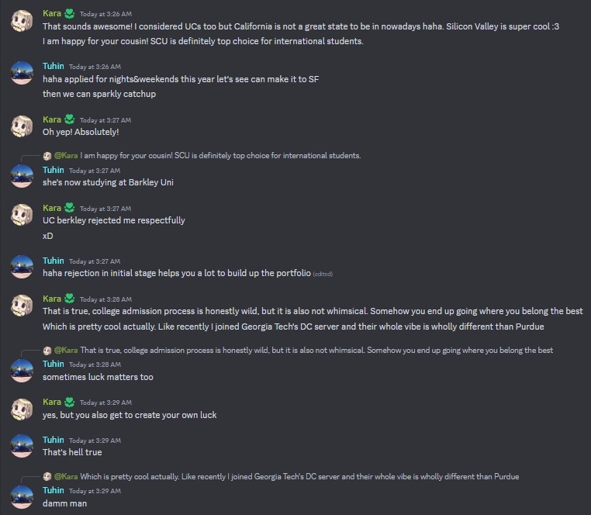591x515 pixels.
Task: Click Kara's avatar beside "UC berkley rejected me respectfully"
Action: [22, 215]
